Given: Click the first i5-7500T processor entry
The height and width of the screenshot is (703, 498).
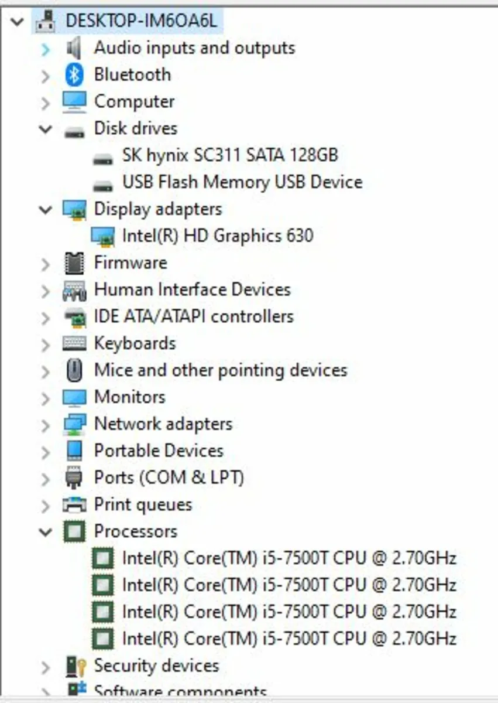Looking at the screenshot, I should click(x=289, y=558).
